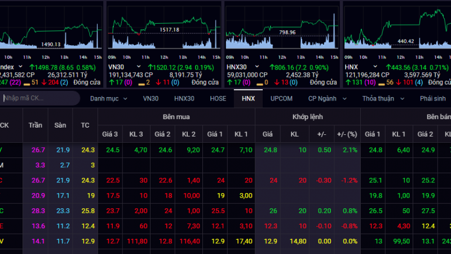Open the HNX index chart selector chevron
This screenshot has height=254, width=451.
[x=375, y=67]
